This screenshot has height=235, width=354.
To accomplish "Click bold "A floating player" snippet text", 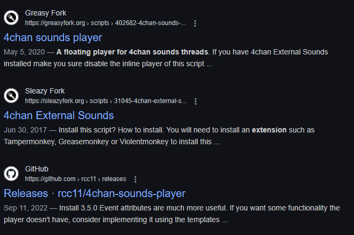I will click(x=132, y=52).
